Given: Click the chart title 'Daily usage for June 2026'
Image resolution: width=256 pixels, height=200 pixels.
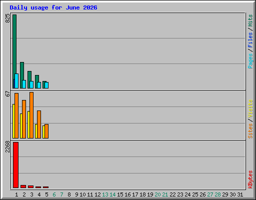Looking at the screenshot, I should coord(53,7).
